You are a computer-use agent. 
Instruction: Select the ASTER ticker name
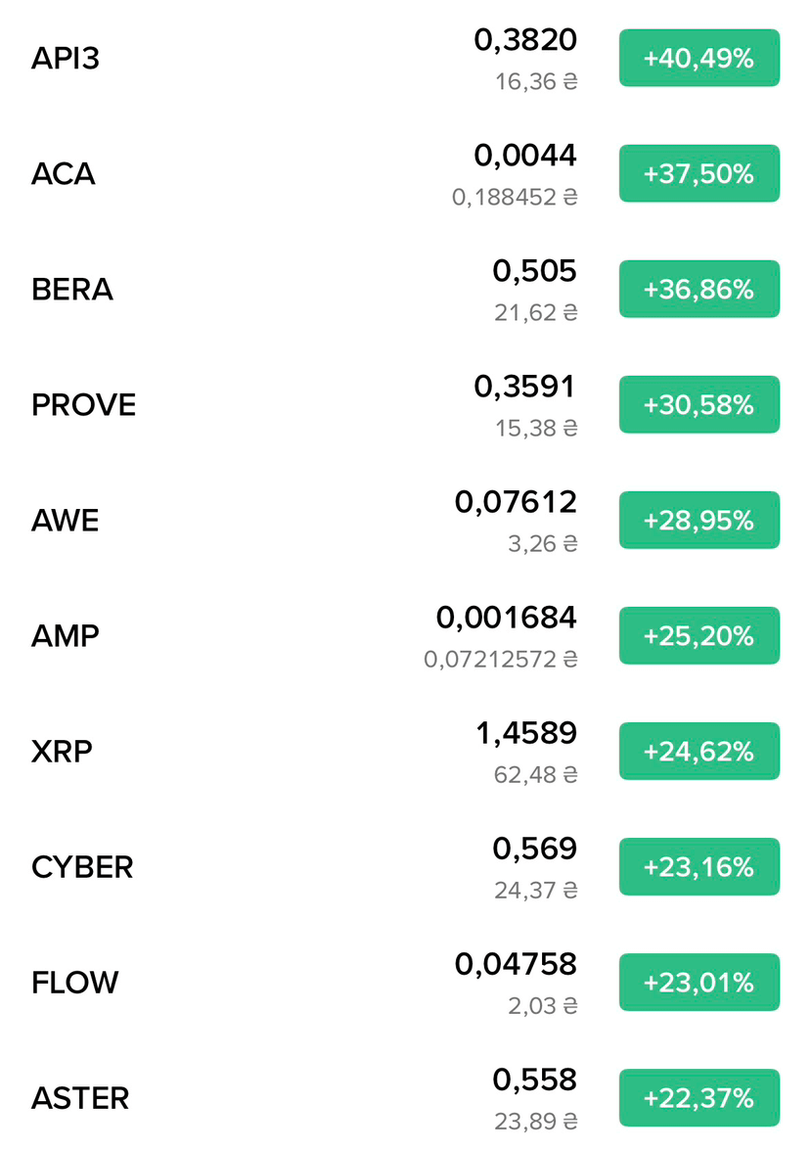coord(80,1098)
